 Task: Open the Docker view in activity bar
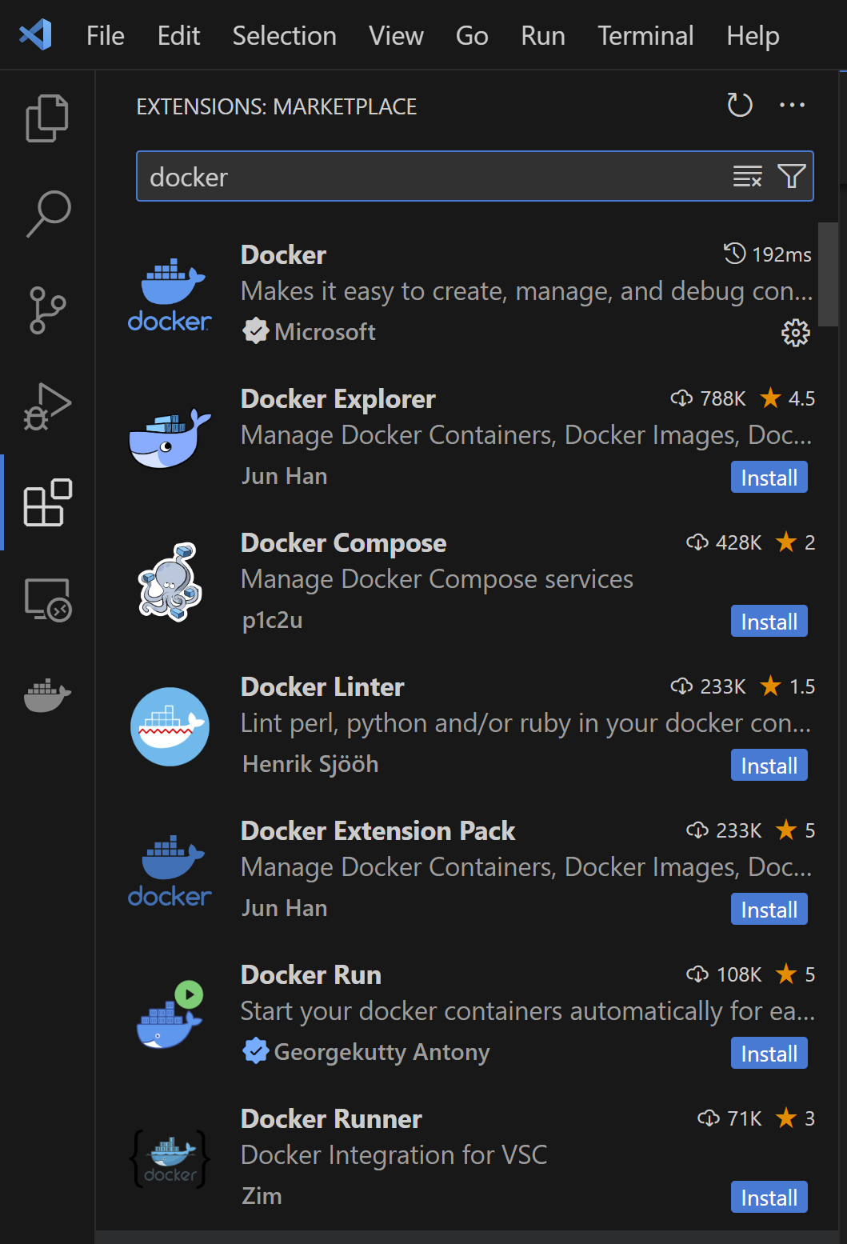[47, 694]
